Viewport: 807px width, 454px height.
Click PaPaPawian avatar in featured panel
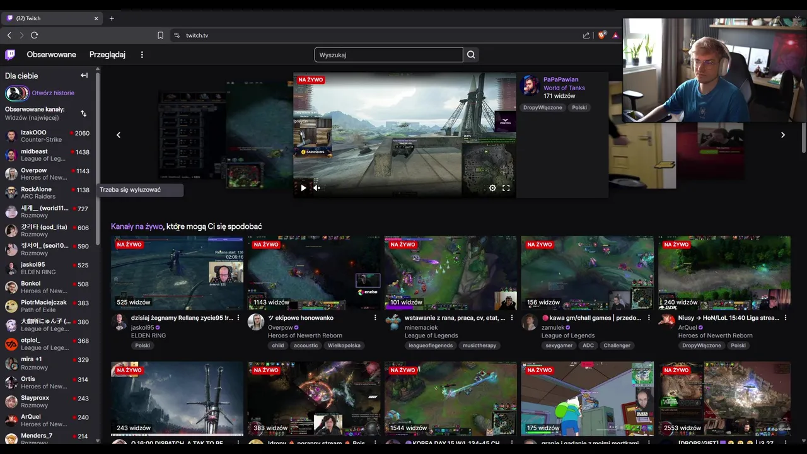530,86
